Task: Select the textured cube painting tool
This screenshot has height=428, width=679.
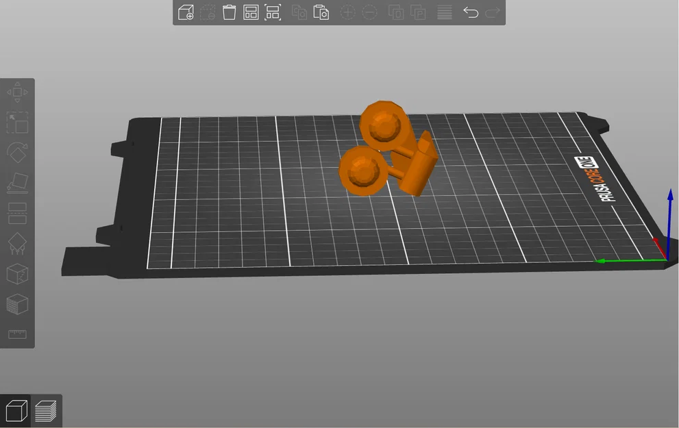Action: pos(17,304)
